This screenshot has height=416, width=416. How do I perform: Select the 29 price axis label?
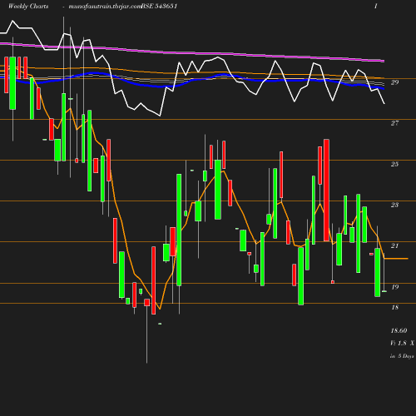(394, 82)
